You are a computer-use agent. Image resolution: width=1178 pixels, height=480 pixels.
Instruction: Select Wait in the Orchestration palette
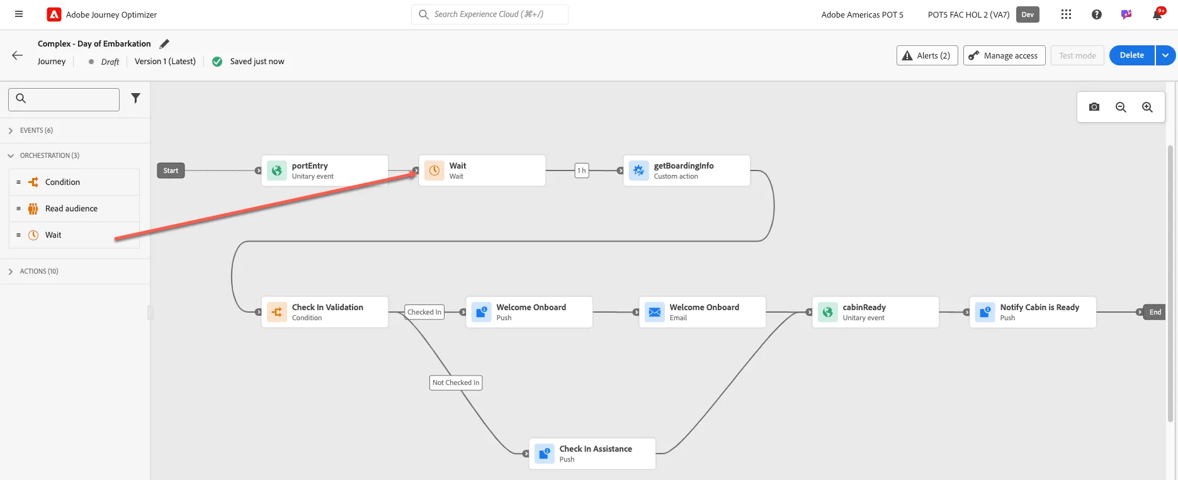coord(74,235)
